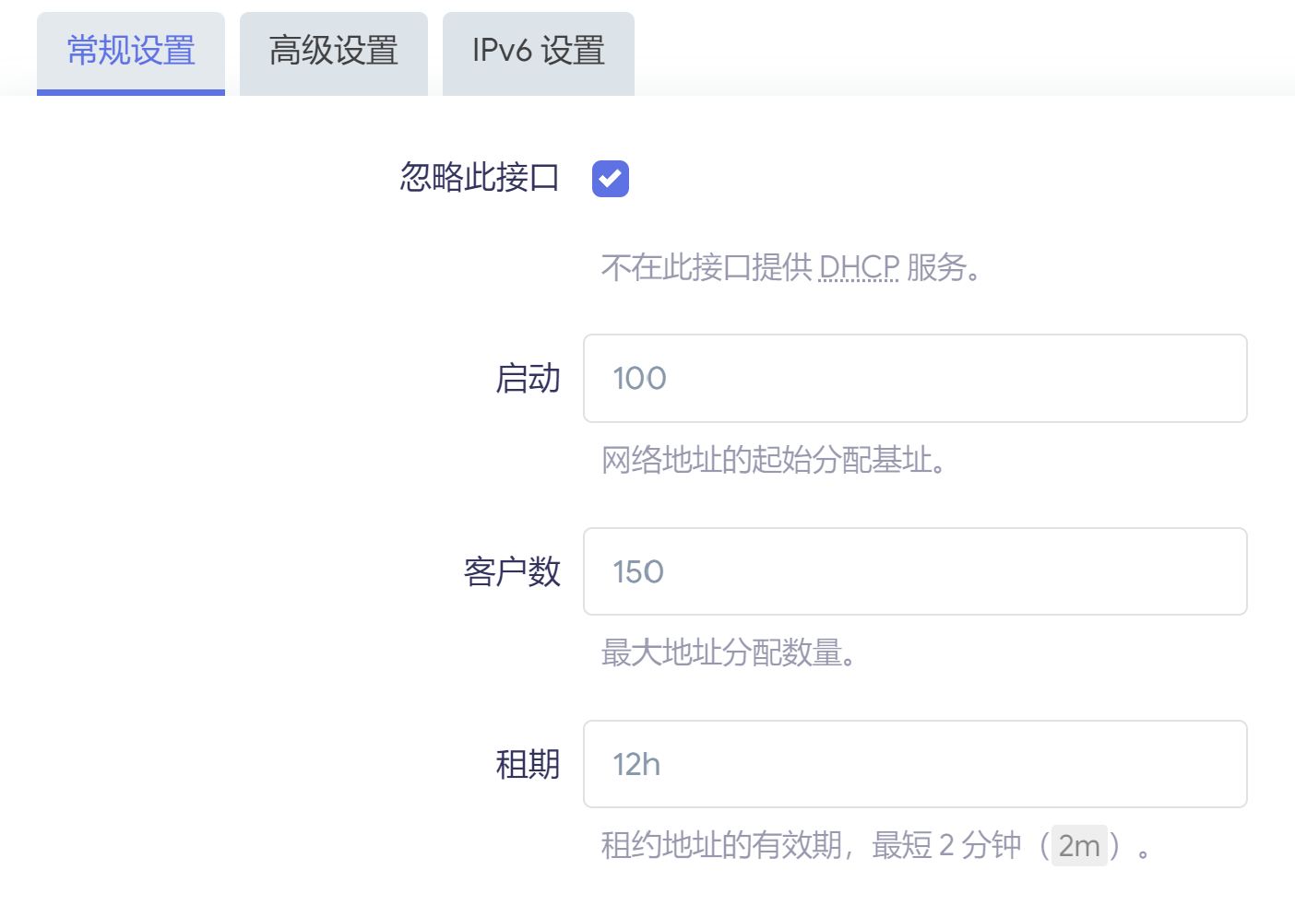Click the 启动 field label

(528, 379)
